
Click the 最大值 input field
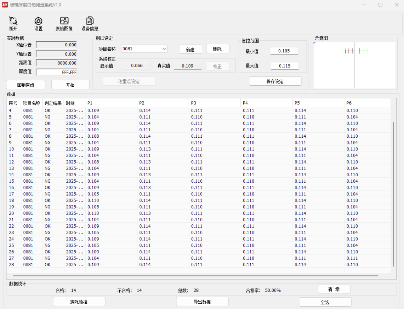pos(284,66)
